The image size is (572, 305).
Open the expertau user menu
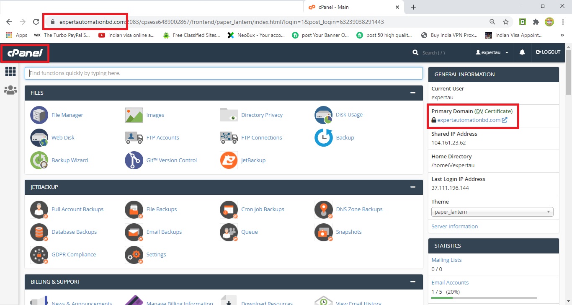(492, 52)
